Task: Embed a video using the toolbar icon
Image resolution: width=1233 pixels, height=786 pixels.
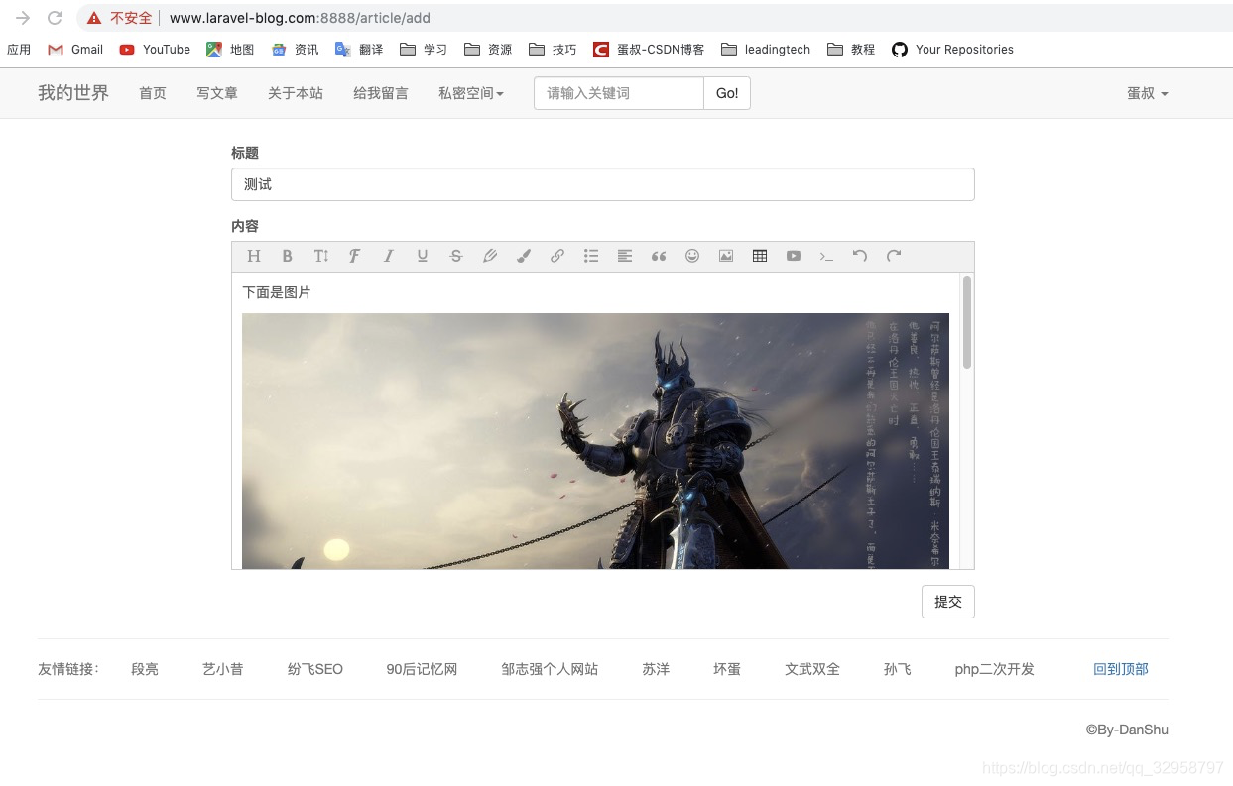Action: 794,256
